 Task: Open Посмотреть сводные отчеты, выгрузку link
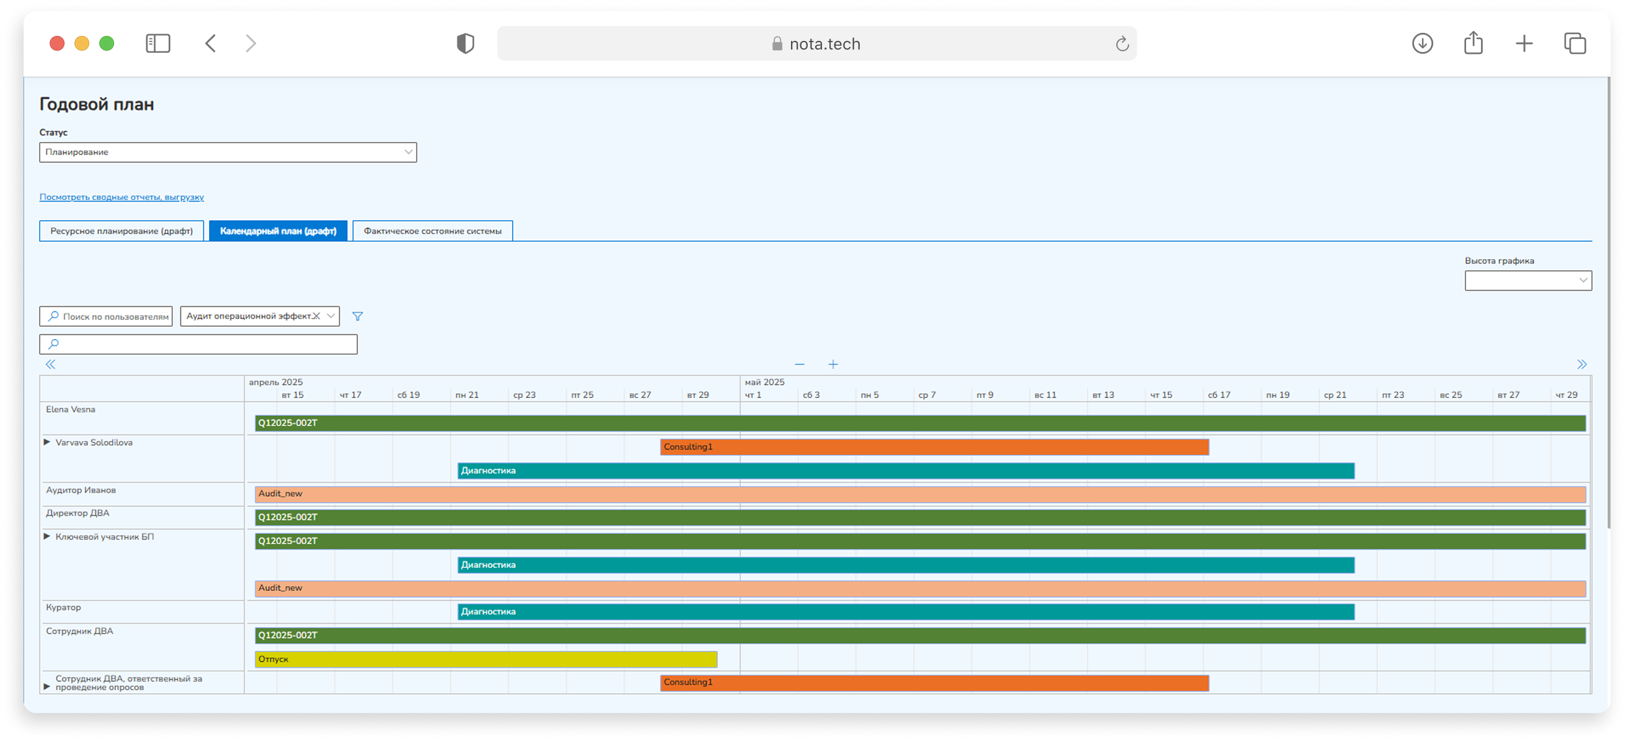pyautogui.click(x=122, y=197)
